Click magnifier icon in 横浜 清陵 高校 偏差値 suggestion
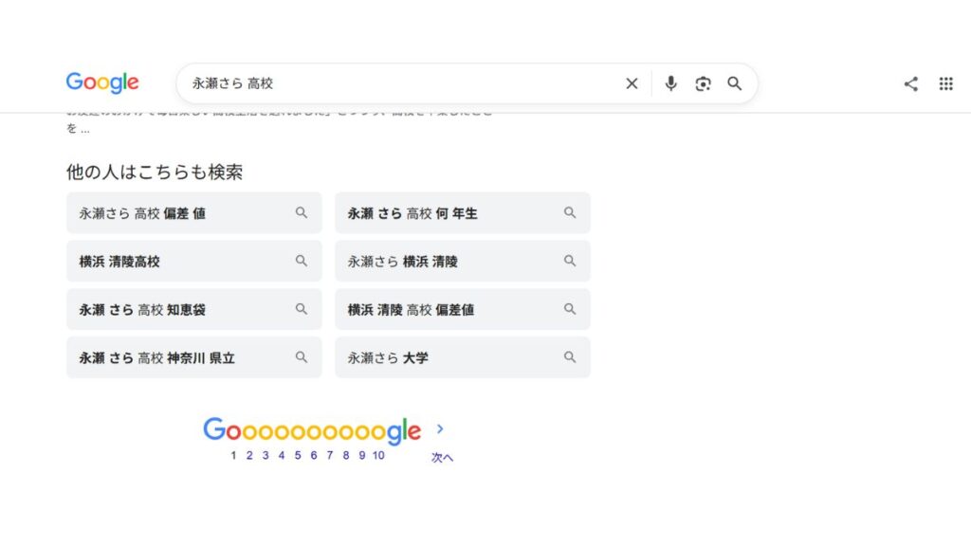 click(x=570, y=309)
